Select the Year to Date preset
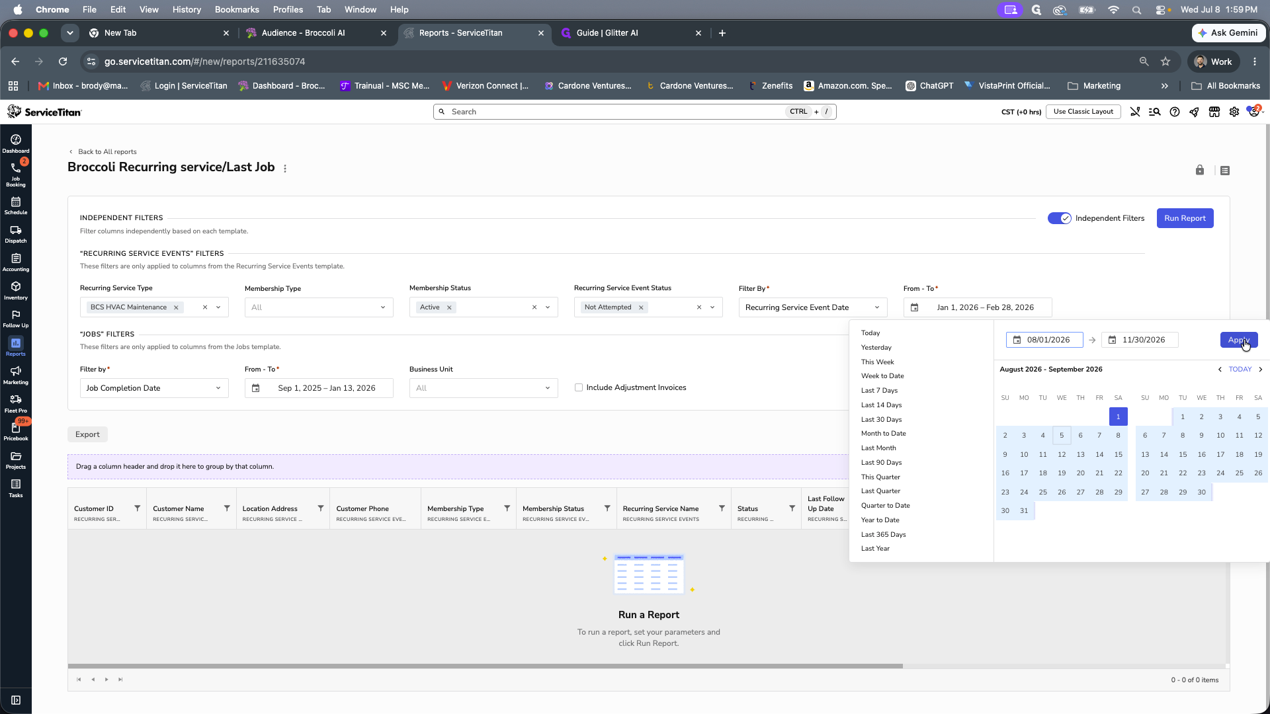 (x=880, y=520)
